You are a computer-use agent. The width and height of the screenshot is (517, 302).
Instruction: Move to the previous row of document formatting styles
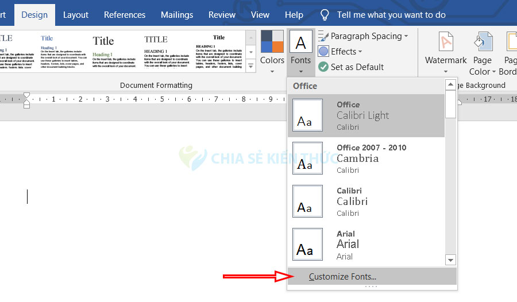(251, 38)
